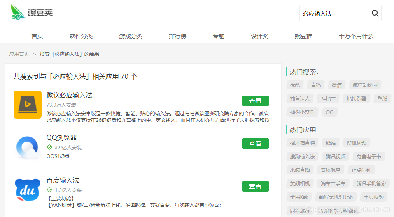Open hot app tag 美颜相机
The image size is (394, 217).
click(x=300, y=183)
